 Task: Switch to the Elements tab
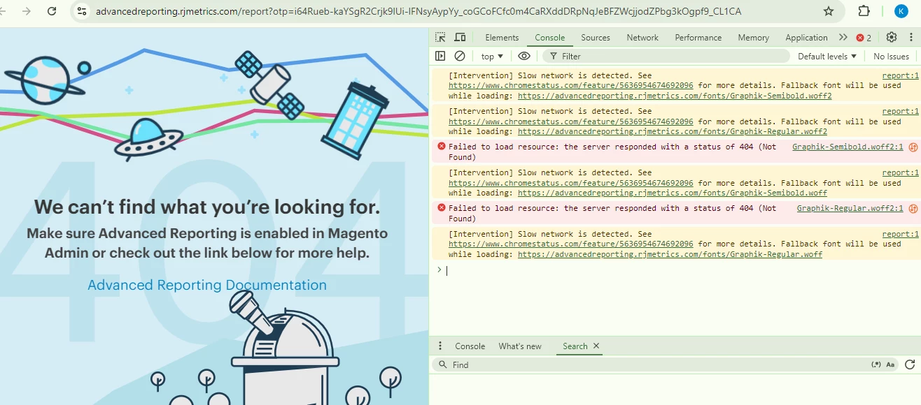502,38
